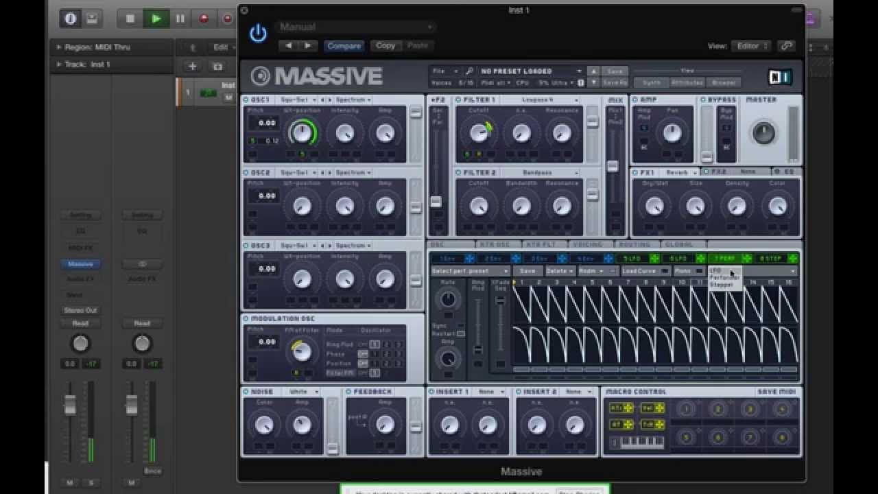878x494 pixels.
Task: Go to the next preset arrow
Action: click(308, 45)
